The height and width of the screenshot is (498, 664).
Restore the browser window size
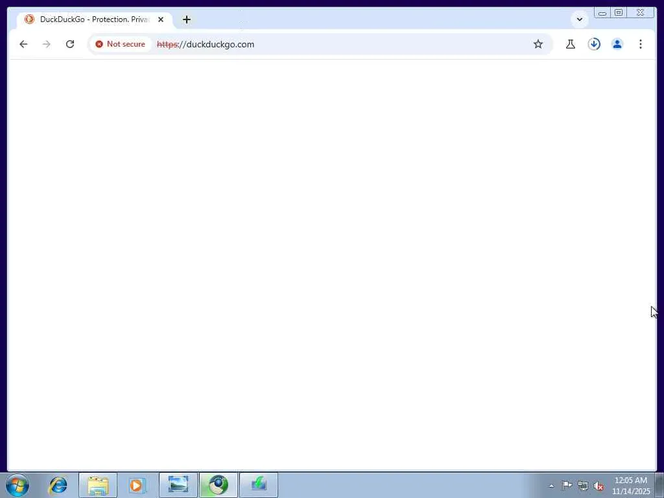pyautogui.click(x=618, y=13)
